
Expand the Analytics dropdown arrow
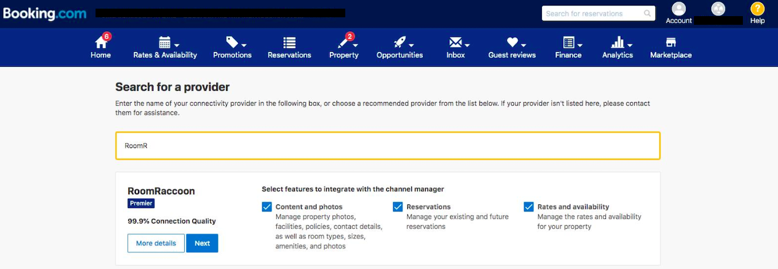point(630,45)
